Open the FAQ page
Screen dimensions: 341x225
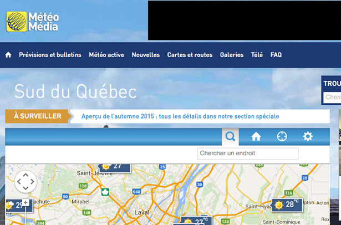276,55
